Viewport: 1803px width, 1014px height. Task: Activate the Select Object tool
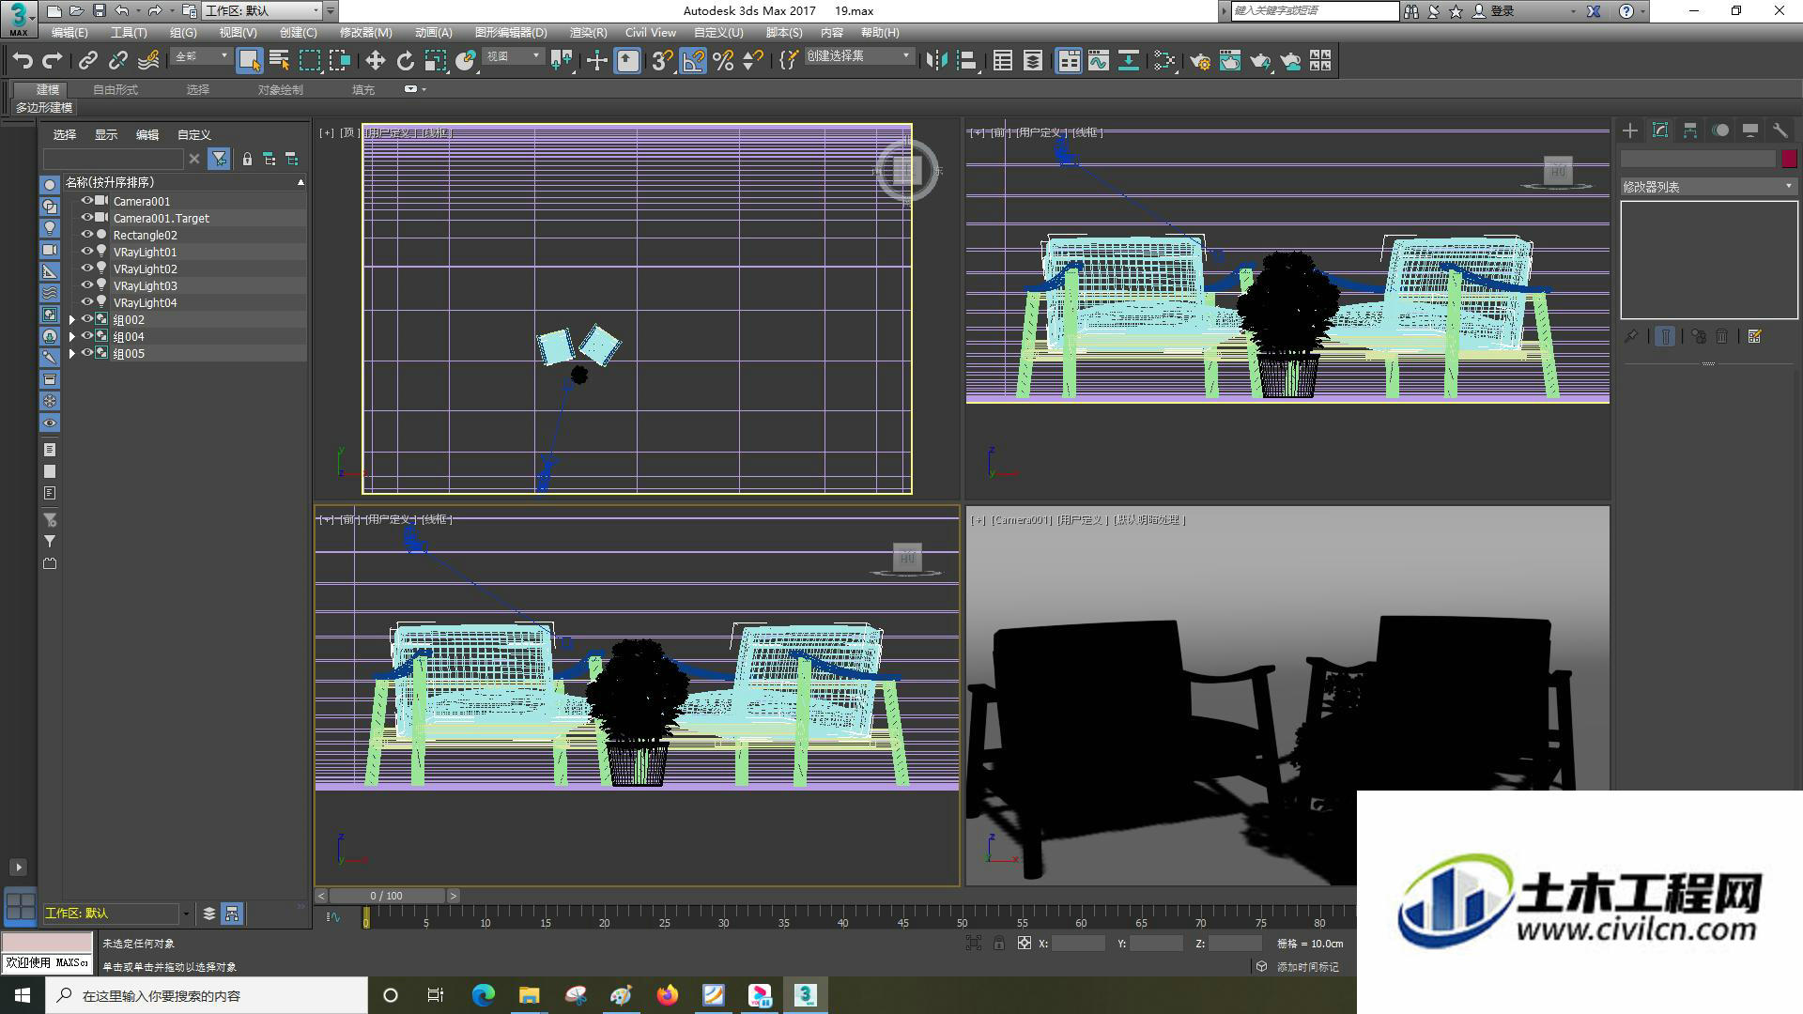(x=249, y=61)
